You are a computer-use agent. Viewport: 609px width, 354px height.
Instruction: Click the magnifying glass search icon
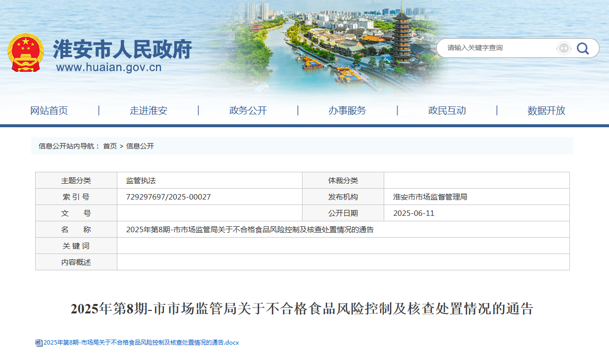(583, 48)
